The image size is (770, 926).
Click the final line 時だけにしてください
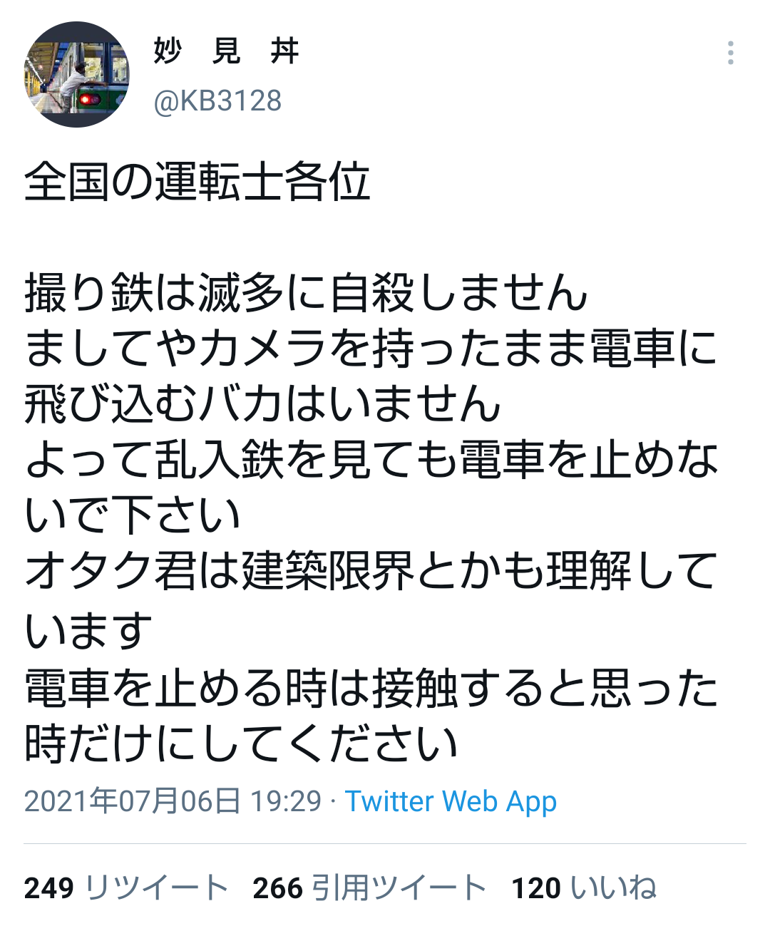[241, 744]
